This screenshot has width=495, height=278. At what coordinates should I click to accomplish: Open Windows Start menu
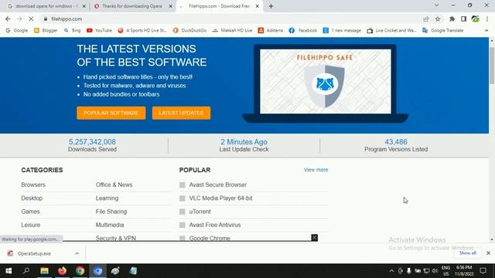click(x=9, y=271)
